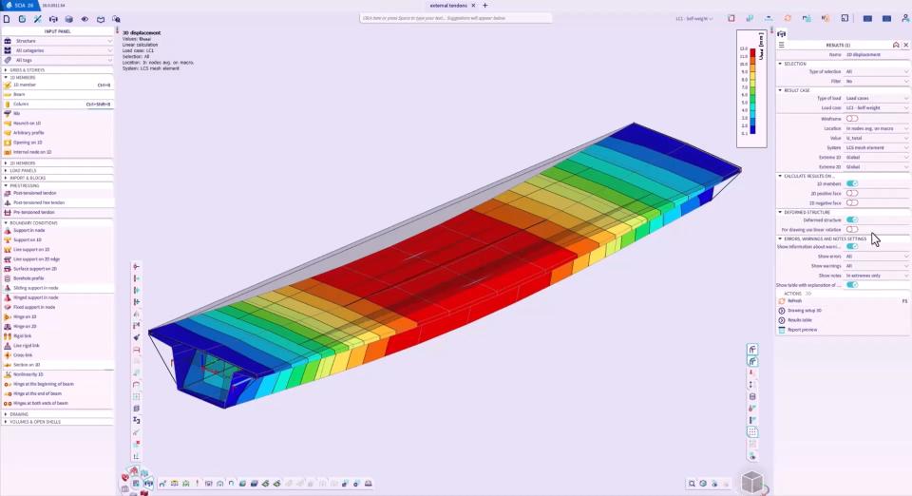This screenshot has width=912, height=496.
Task: Open the All categories filter dropdown
Action: [x=63, y=50]
